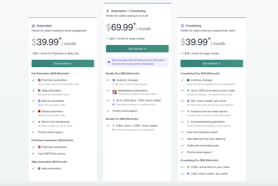Click the Depop automation icon
278x186 pixels.
39,111
